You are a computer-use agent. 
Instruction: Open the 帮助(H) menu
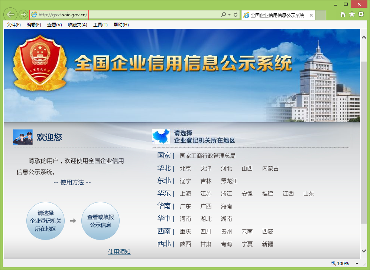(x=121, y=25)
